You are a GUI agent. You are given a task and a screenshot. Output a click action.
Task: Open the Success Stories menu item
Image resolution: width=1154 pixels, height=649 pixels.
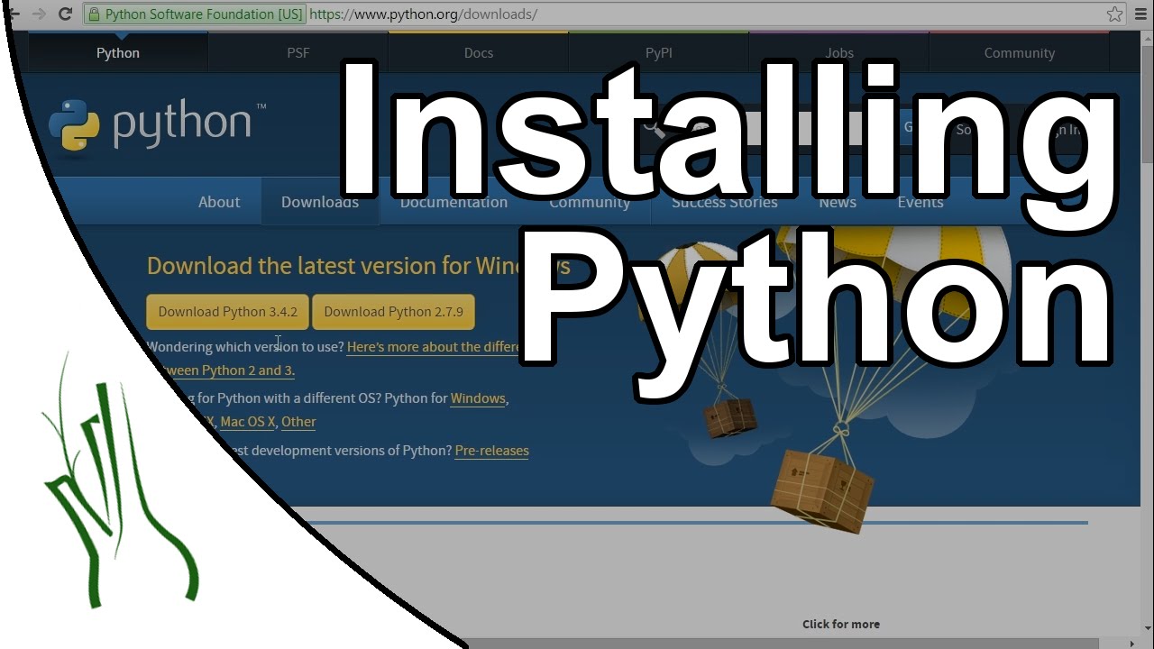click(725, 202)
